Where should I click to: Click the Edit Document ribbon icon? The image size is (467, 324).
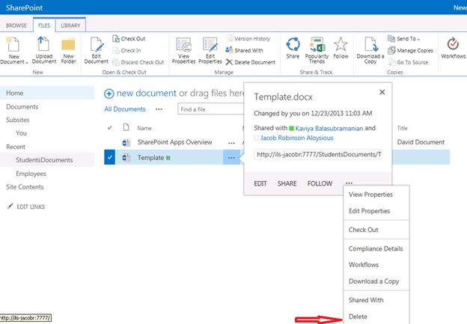[97, 45]
